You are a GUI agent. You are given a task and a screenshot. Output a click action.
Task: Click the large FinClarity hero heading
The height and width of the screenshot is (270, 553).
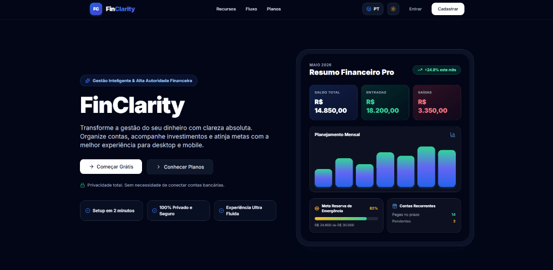pos(132,105)
